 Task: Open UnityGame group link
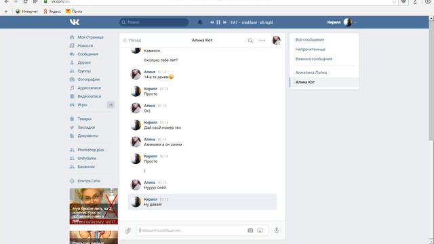[x=87, y=158]
